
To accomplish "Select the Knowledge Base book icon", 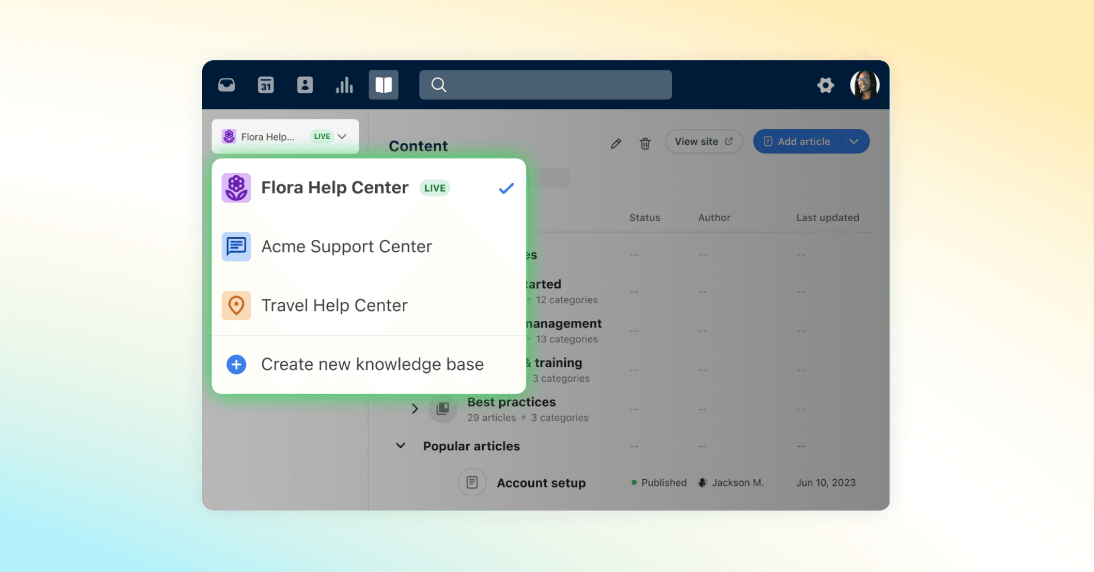I will tap(383, 84).
